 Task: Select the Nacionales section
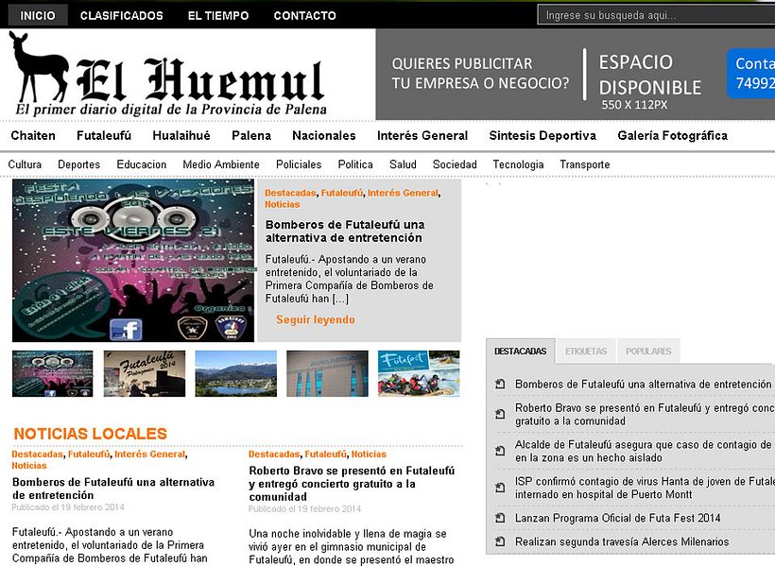click(x=324, y=135)
